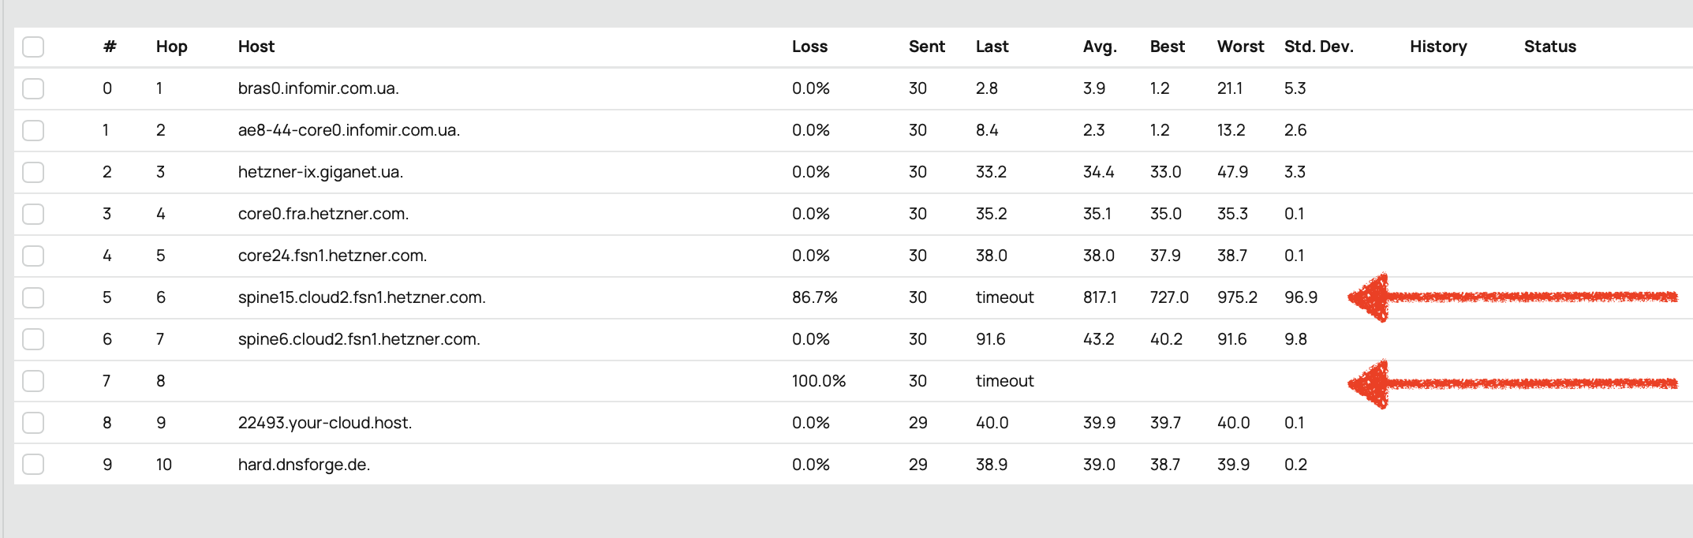Check the box for the 100.0% loss row
This screenshot has width=1693, height=538.
click(x=33, y=381)
